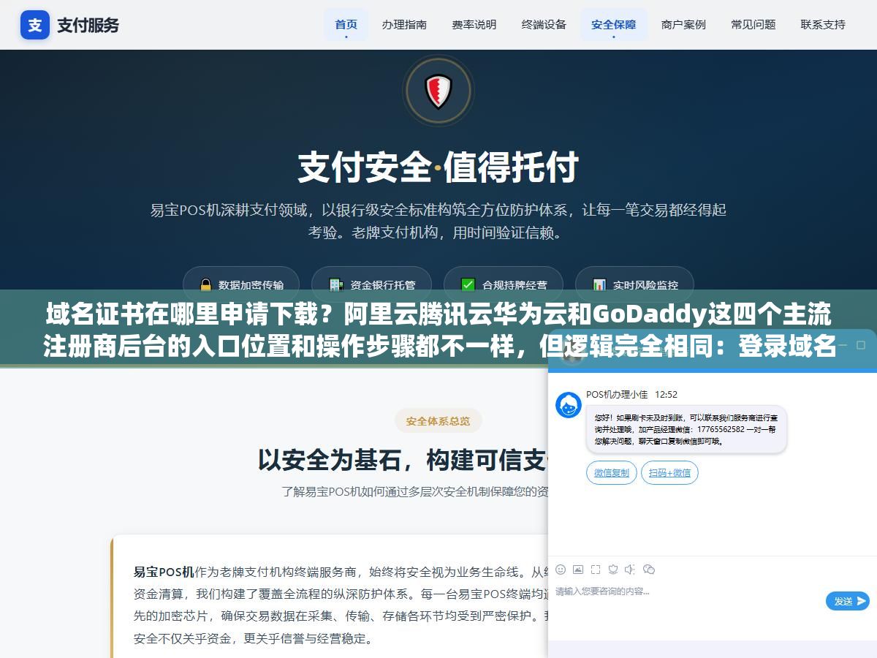This screenshot has width=877, height=658.
Task: Toggle the chat sound speaker icon
Action: tap(630, 569)
